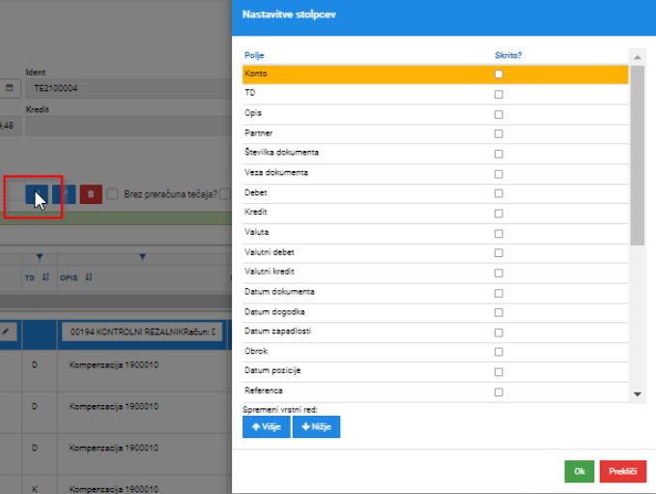Viewport: 656px width, 494px height.
Task: Toggle Skrito checkbox for Referenca
Action: (x=499, y=392)
